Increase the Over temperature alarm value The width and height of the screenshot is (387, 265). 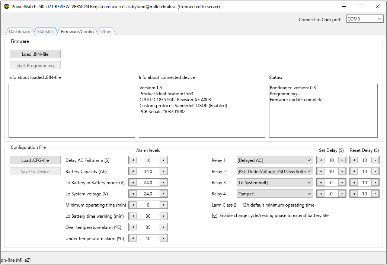click(163, 227)
